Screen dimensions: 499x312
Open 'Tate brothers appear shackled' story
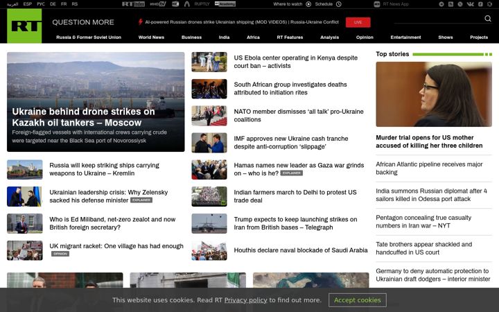coord(424,248)
